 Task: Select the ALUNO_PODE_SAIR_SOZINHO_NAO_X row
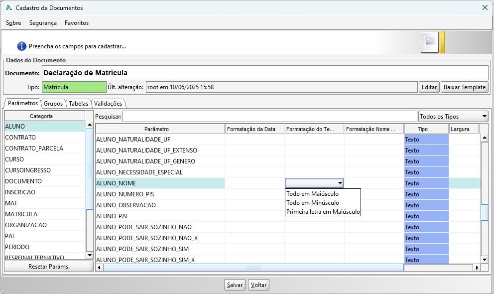[287, 238]
